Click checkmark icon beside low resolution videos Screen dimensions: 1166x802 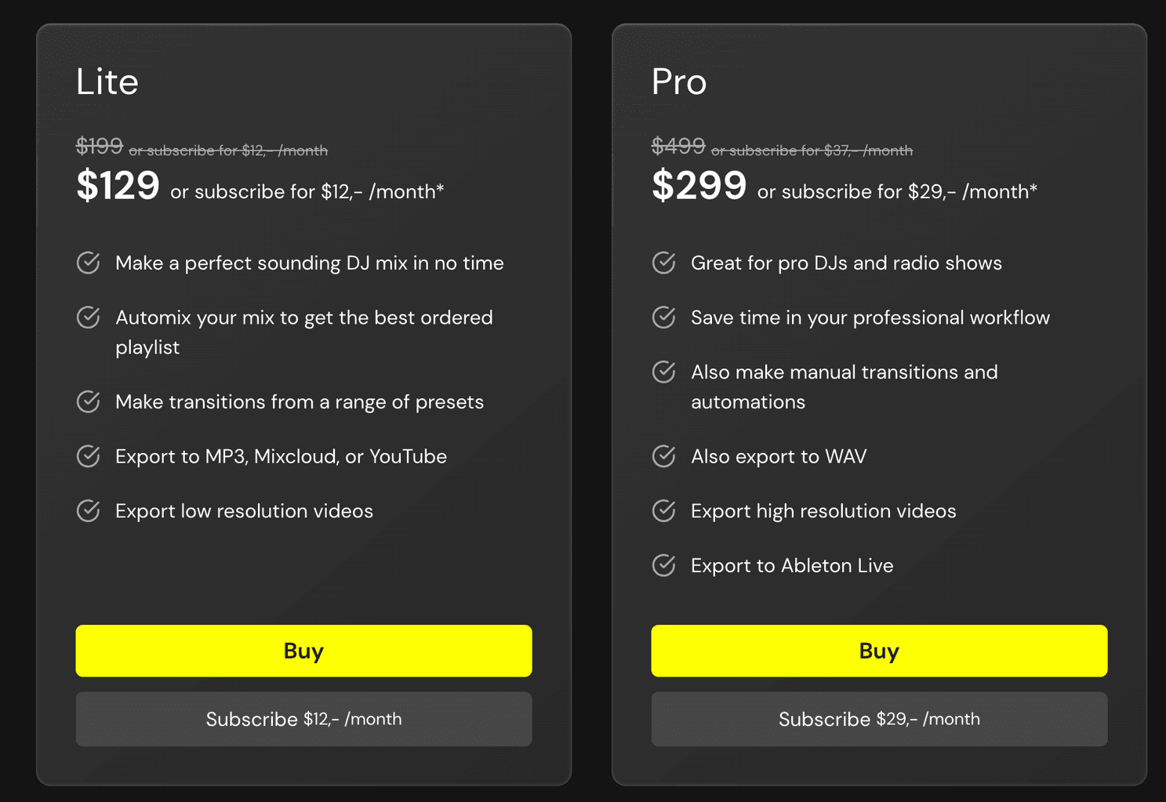click(88, 510)
